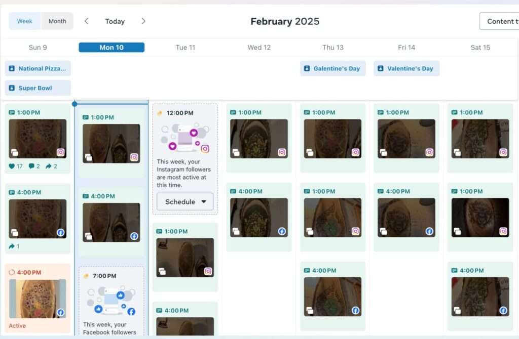Open the Super Bowl event tag
This screenshot has width=519, height=339.
tap(38, 88)
